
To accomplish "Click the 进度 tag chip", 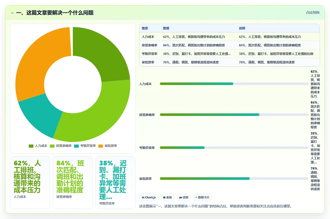I will [184, 197].
